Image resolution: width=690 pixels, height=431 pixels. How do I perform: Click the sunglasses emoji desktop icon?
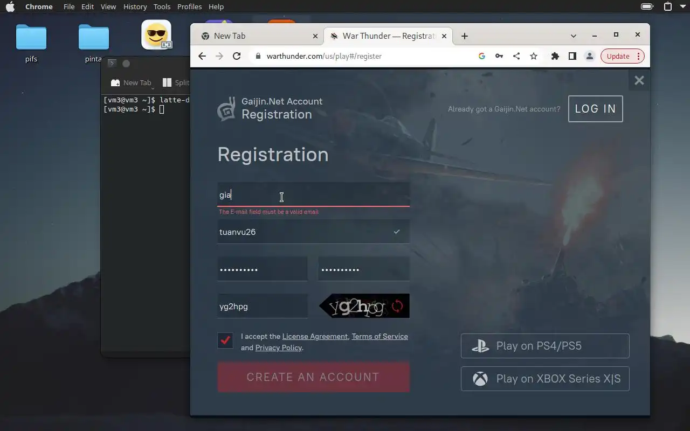(x=156, y=34)
